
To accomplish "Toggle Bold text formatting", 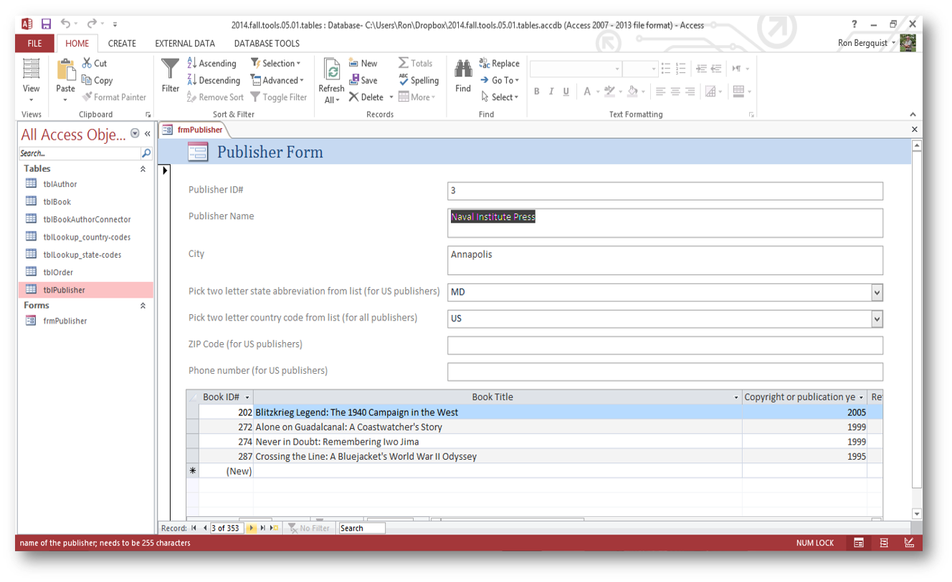I will click(x=536, y=91).
